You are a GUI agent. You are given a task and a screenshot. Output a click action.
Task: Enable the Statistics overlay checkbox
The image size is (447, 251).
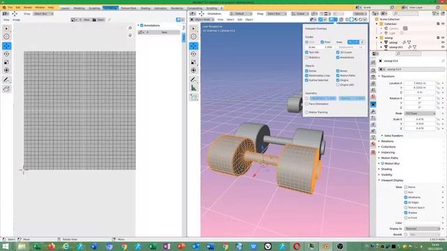click(x=307, y=57)
